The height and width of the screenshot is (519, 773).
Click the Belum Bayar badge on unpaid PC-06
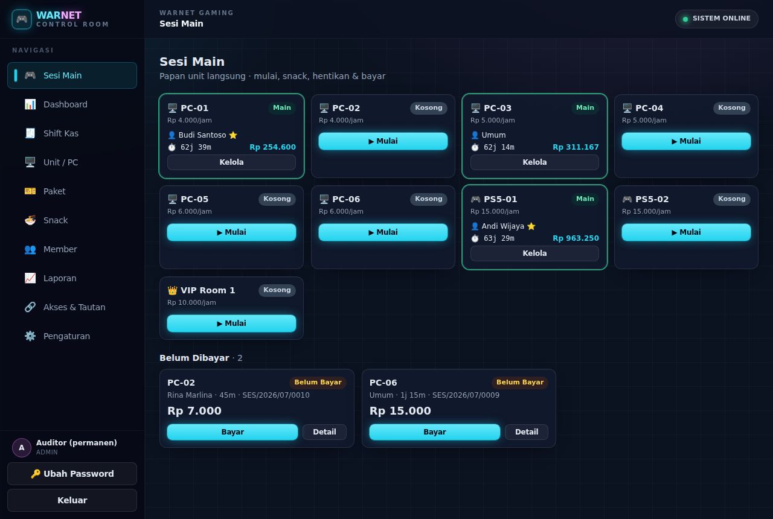pyautogui.click(x=520, y=383)
